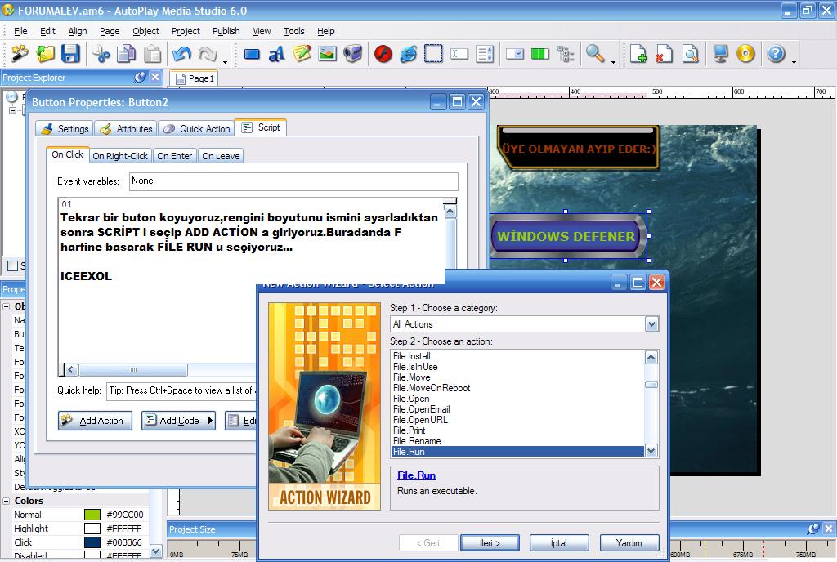The height and width of the screenshot is (562, 837).
Task: Click the İleri > next button
Action: click(490, 543)
